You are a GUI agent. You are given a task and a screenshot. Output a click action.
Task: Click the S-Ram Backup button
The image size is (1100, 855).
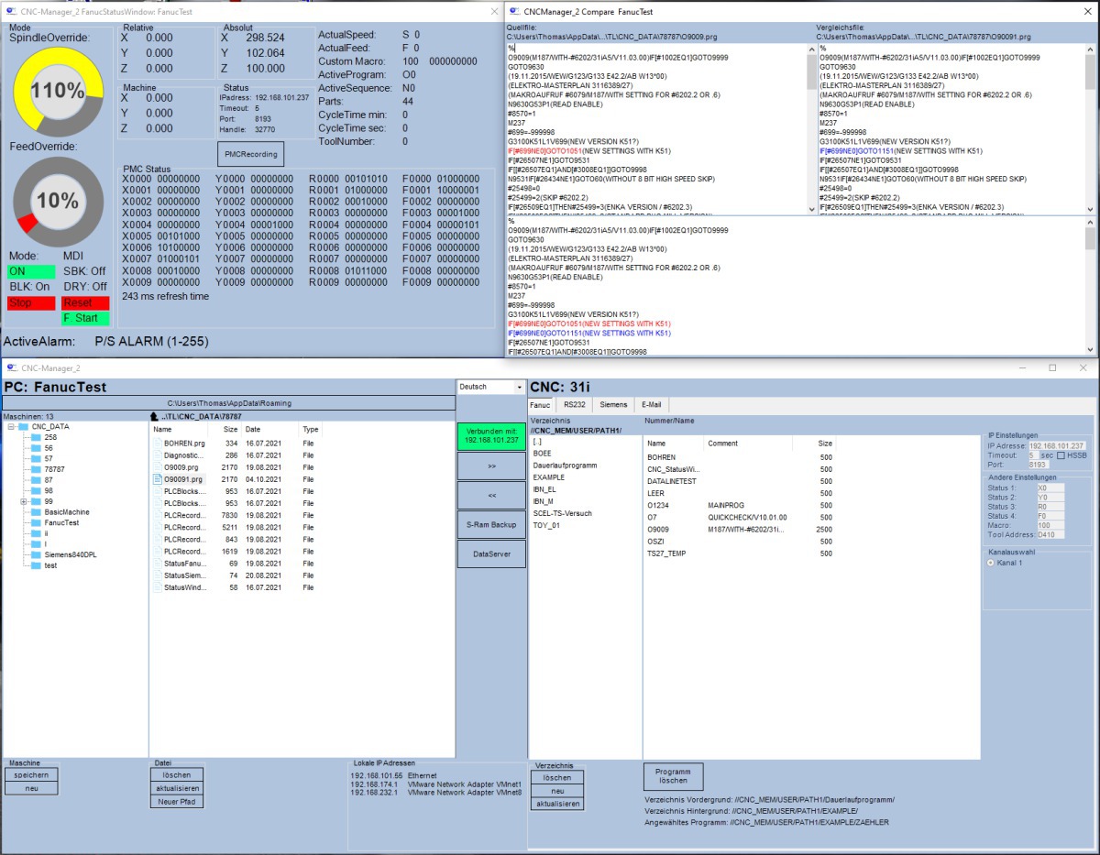491,525
